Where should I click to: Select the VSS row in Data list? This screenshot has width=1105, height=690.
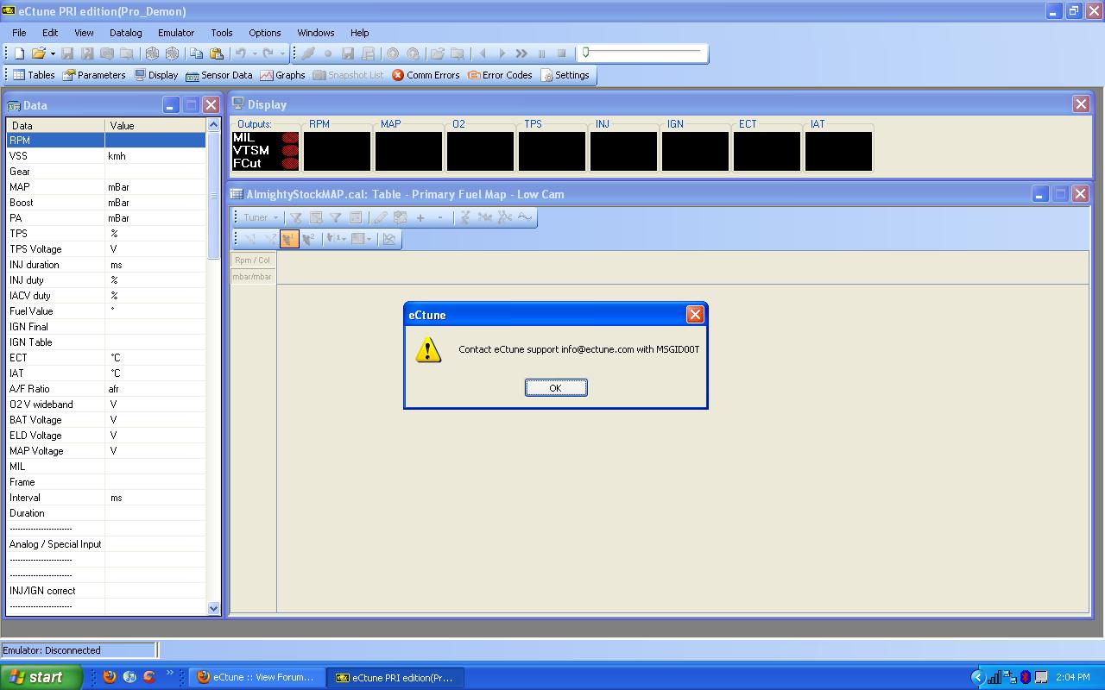[106, 156]
